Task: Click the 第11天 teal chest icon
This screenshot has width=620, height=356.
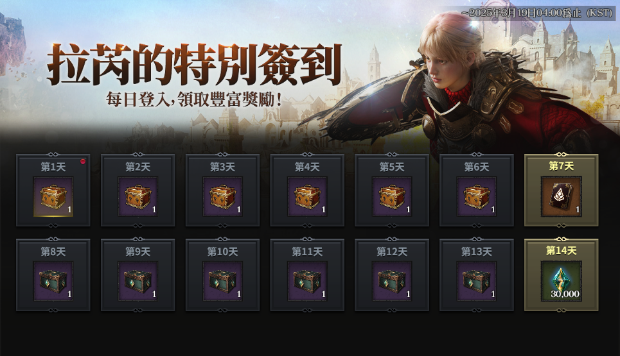Action: pos(307,281)
